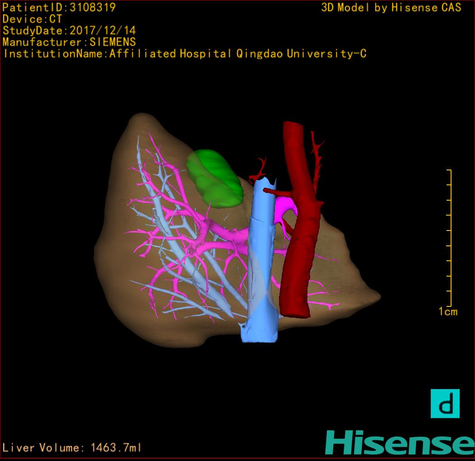Click the Manufacturer:SIEMENS text
This screenshot has height=461, width=475.
pyautogui.click(x=69, y=42)
